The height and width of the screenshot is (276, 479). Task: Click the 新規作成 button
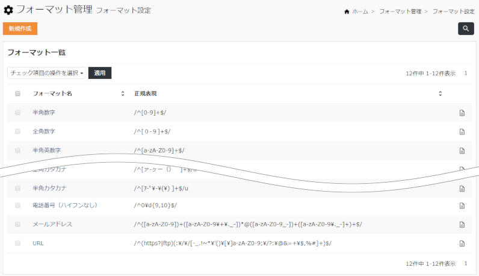click(x=20, y=28)
